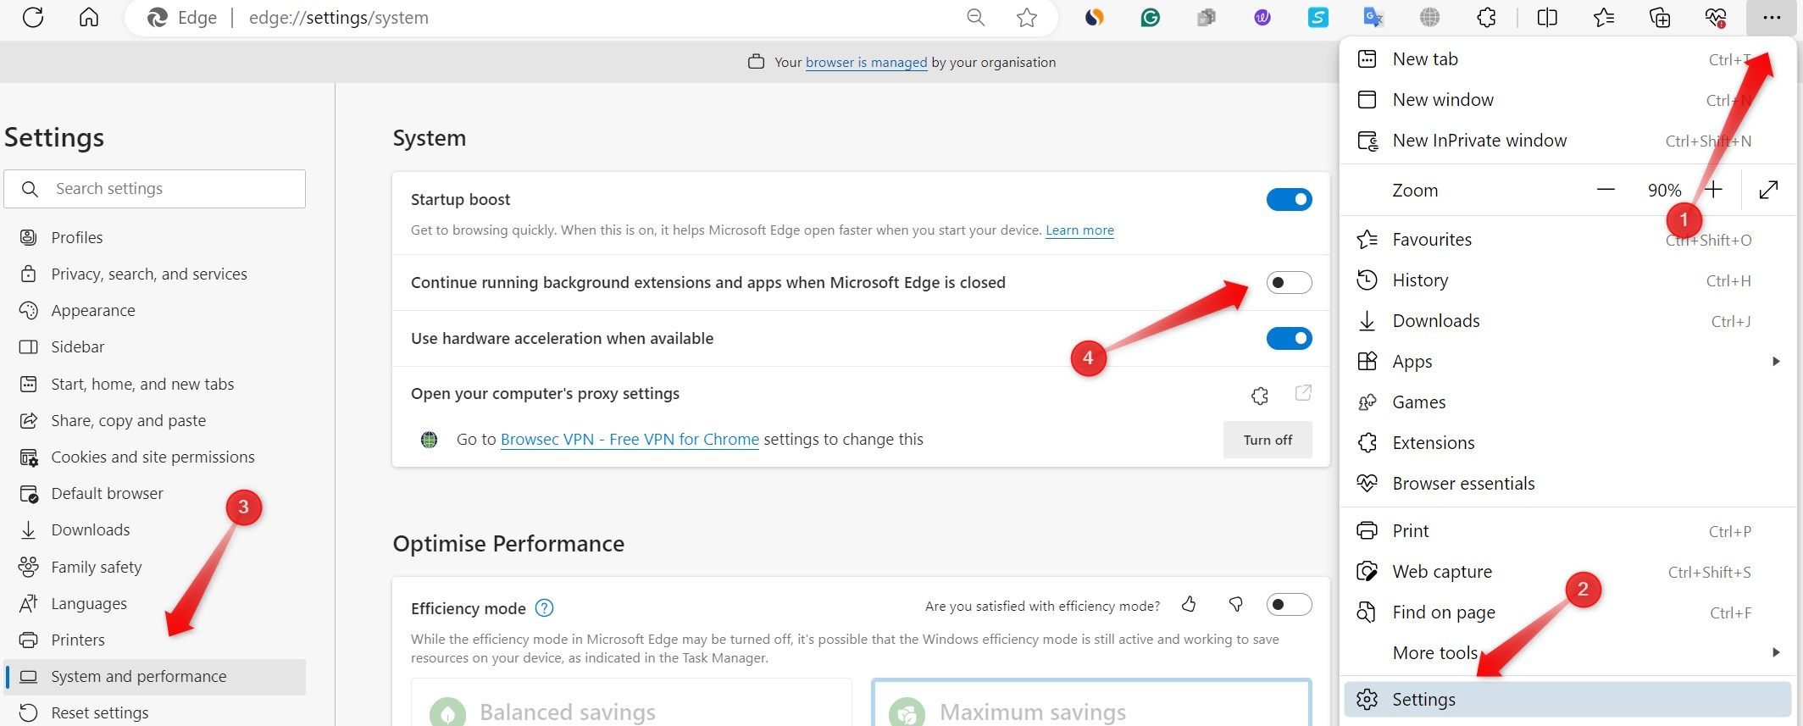Screen dimensions: 1803x726
Task: Open the Google Translate extension icon
Action: pos(1373,17)
